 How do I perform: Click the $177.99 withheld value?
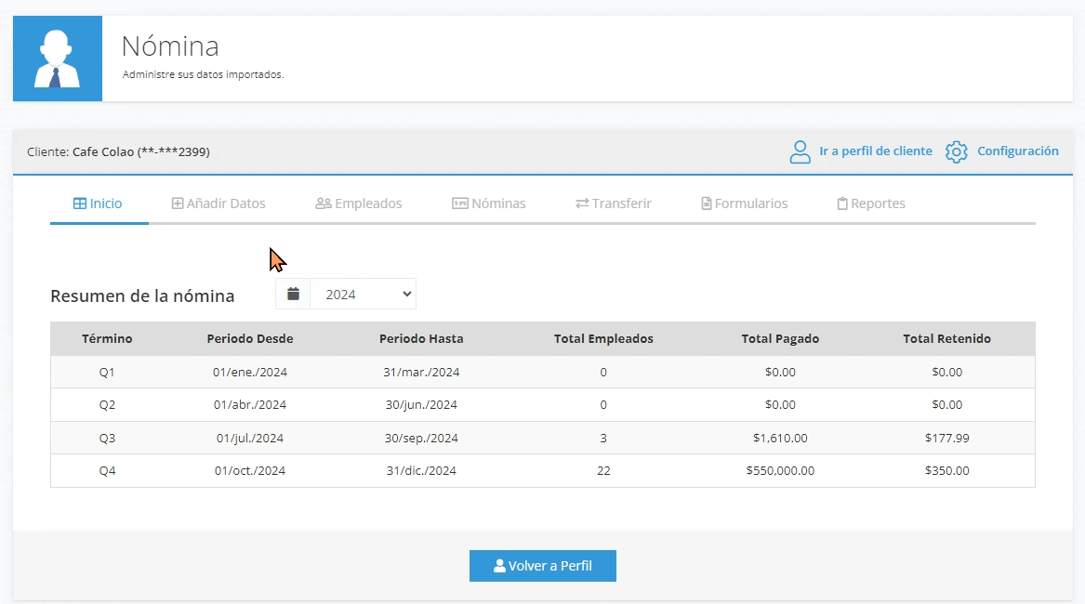(946, 438)
